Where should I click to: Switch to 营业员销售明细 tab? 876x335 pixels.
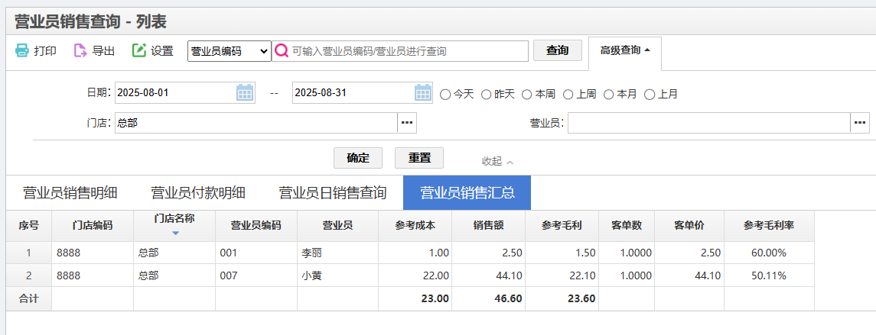pos(70,193)
